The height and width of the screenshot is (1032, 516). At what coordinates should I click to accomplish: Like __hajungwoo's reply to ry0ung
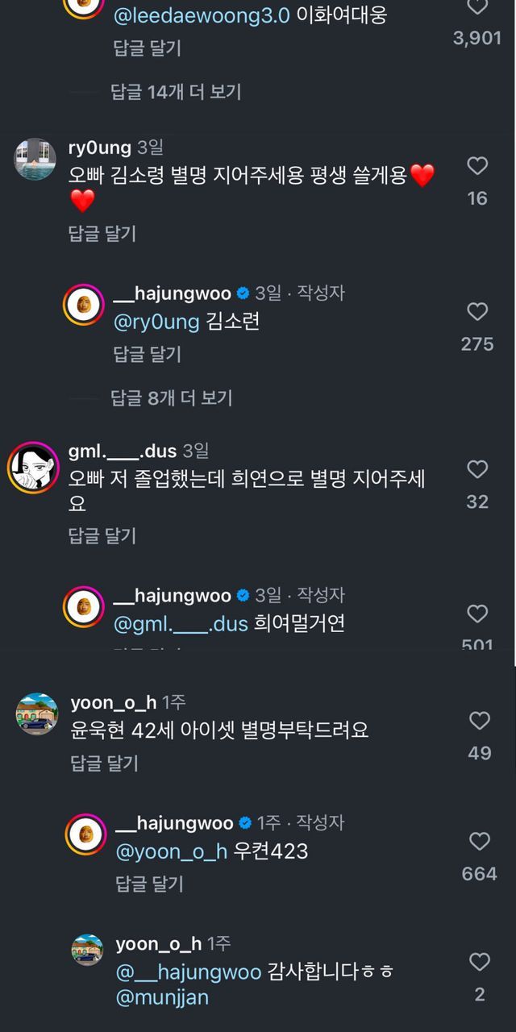(x=478, y=312)
